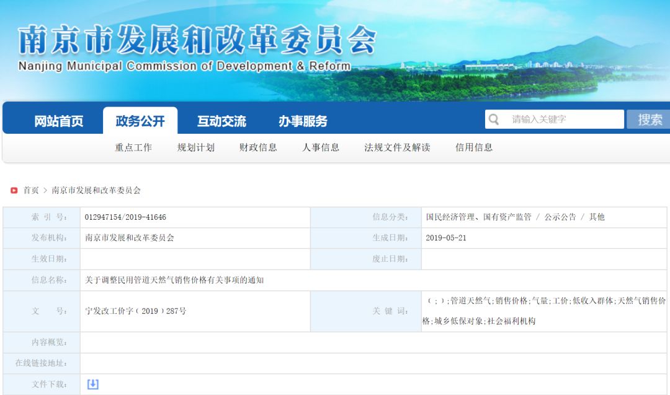Go to 财政信息 section

pyautogui.click(x=258, y=147)
